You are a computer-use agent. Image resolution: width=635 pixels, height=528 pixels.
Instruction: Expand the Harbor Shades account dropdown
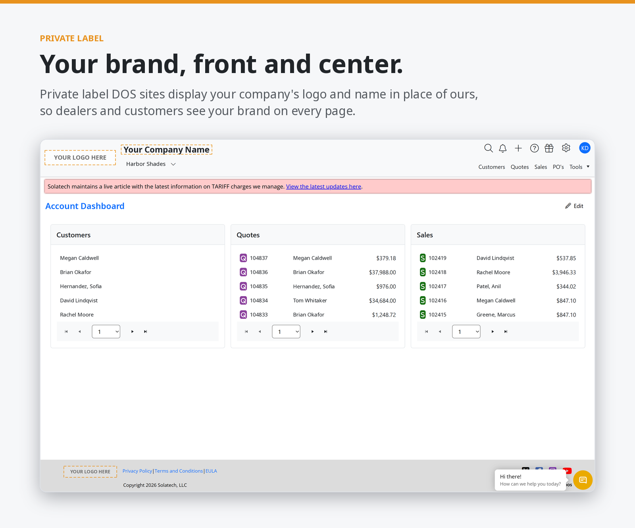(x=151, y=164)
